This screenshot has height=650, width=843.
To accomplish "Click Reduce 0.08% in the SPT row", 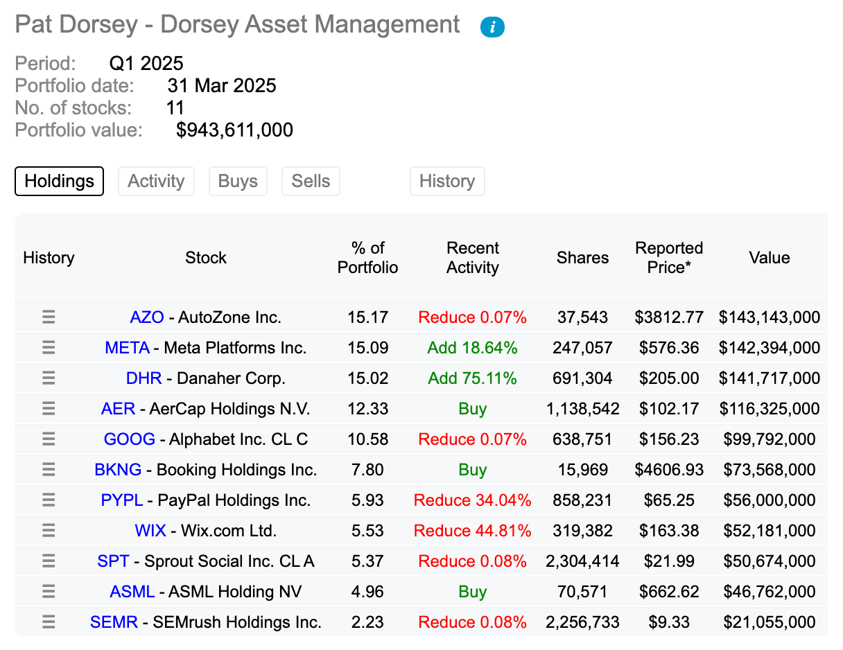I will pyautogui.click(x=473, y=561).
